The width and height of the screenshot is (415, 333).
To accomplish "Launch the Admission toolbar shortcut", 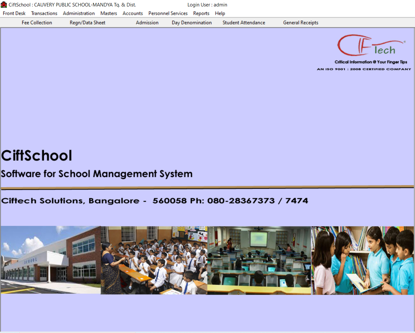I will click(x=147, y=23).
